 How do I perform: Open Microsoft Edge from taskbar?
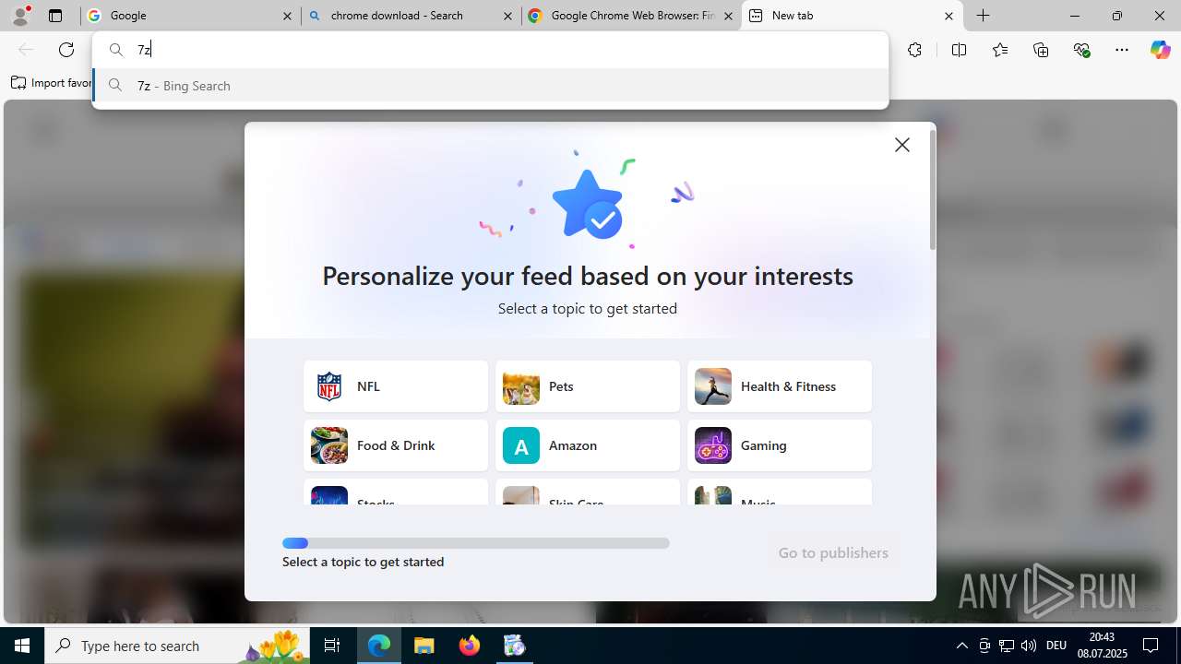pos(379,646)
